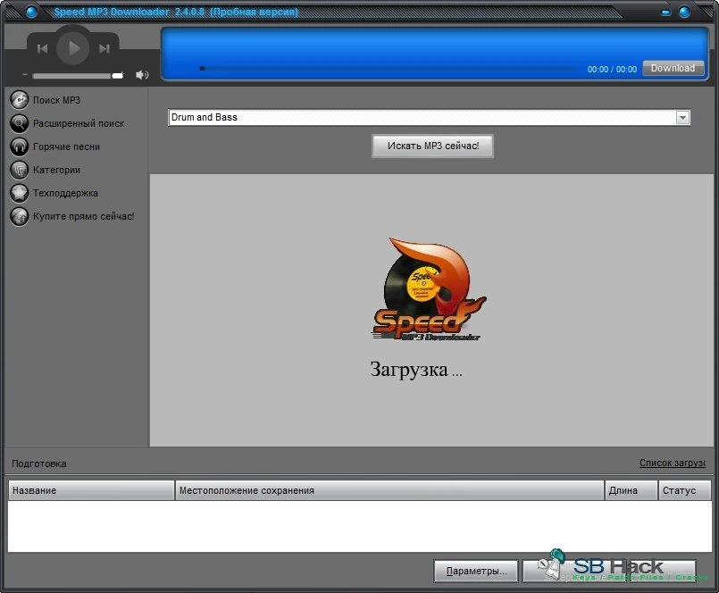Select Горячие песни menu label
Image resolution: width=719 pixels, height=593 pixels.
(66, 146)
